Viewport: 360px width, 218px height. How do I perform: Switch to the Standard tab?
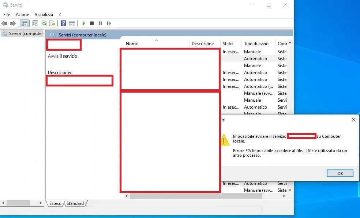[75, 203]
